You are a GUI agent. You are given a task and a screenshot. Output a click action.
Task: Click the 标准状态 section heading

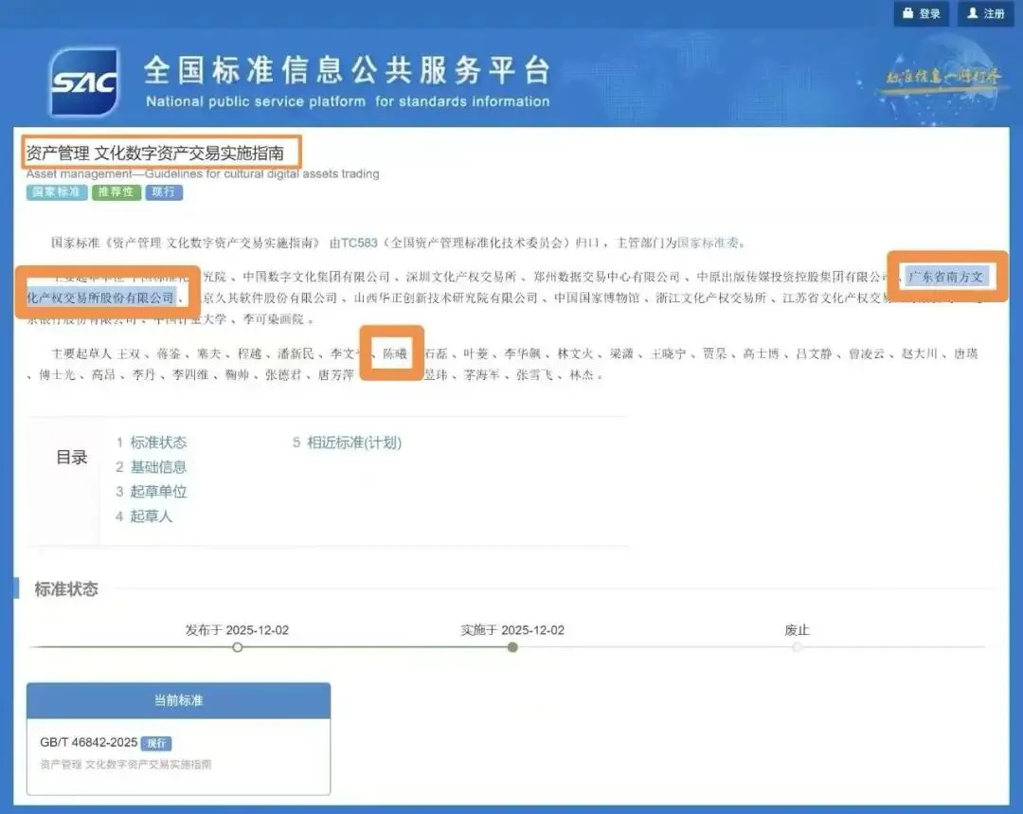tap(66, 589)
